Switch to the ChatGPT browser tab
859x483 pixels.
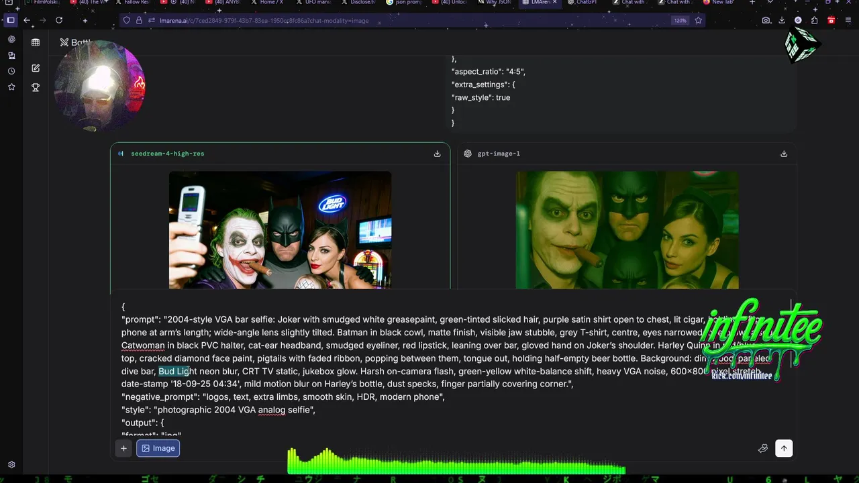[585, 3]
